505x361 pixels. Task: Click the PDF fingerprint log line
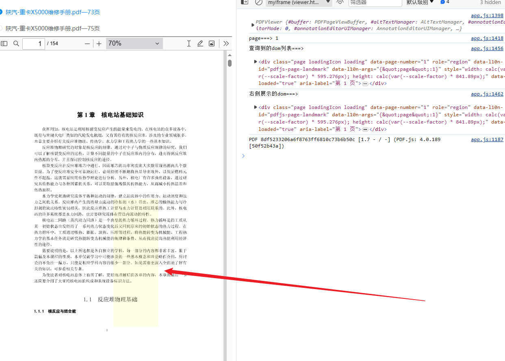[345, 143]
